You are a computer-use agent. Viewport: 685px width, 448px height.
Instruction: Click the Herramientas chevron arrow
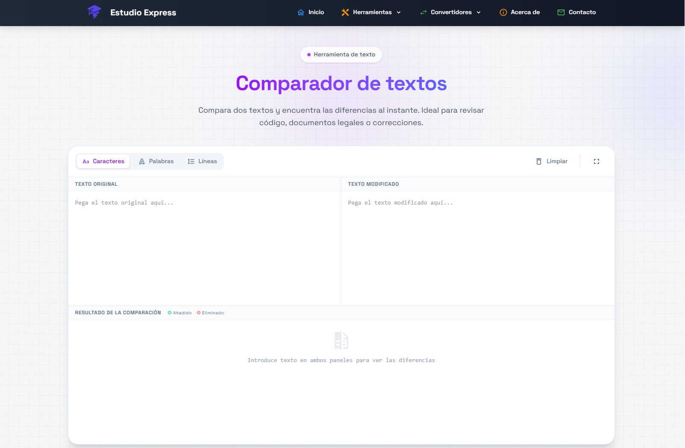[x=399, y=12]
